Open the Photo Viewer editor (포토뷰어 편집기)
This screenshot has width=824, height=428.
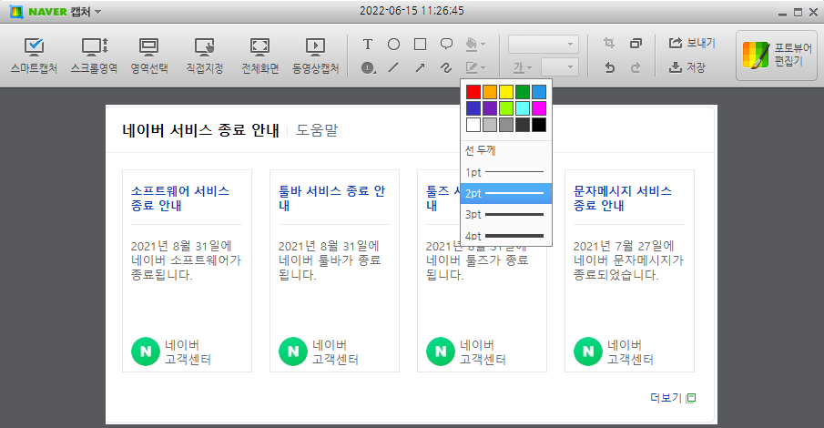click(777, 56)
